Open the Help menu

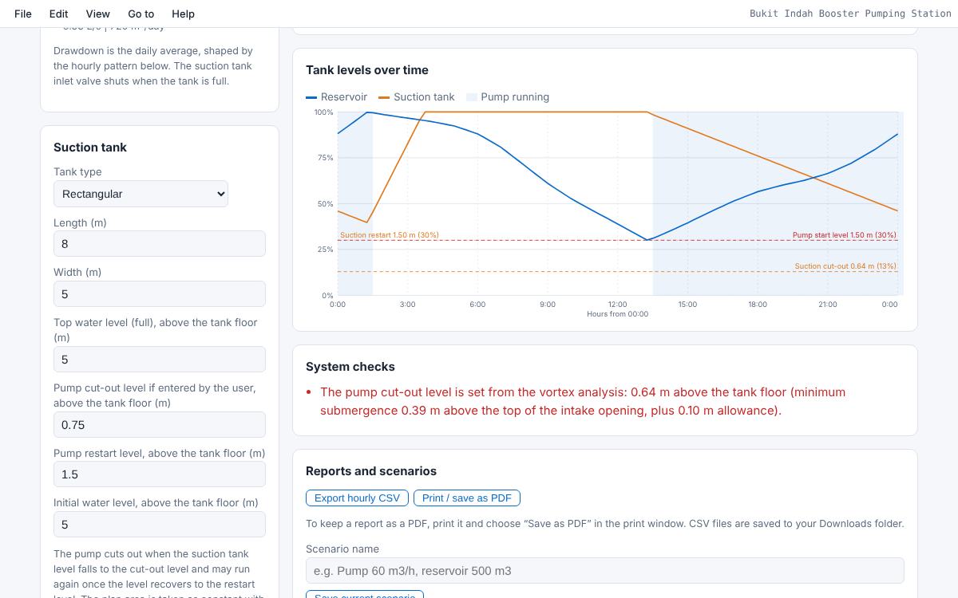183,14
